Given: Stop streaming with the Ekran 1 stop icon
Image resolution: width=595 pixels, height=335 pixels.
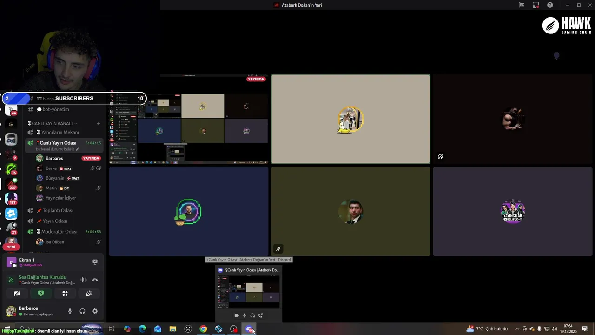Looking at the screenshot, I should pyautogui.click(x=95, y=262).
